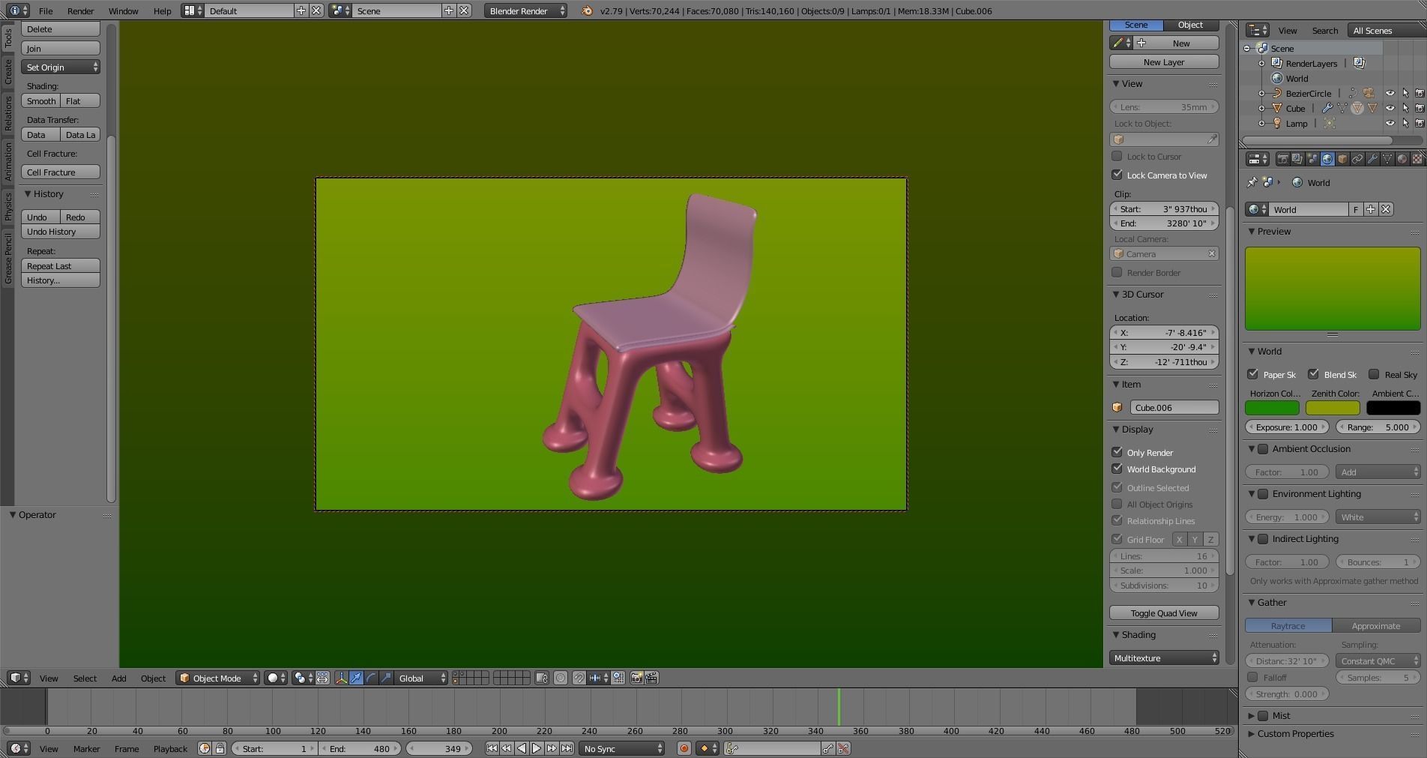Open the File menu
The height and width of the screenshot is (758, 1427).
click(46, 10)
